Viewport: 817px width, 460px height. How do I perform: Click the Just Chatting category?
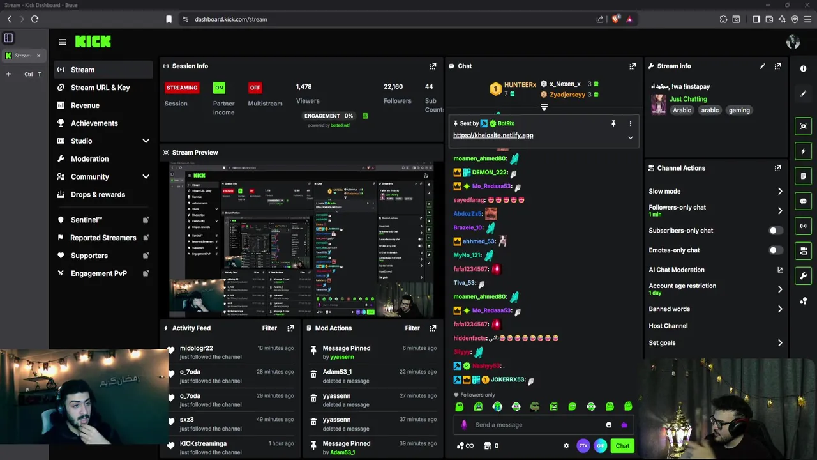pos(688,99)
